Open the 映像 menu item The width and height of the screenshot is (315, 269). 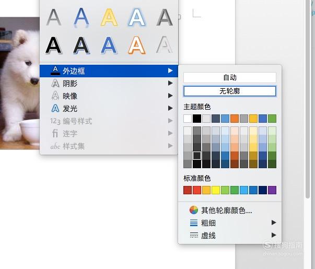point(109,96)
